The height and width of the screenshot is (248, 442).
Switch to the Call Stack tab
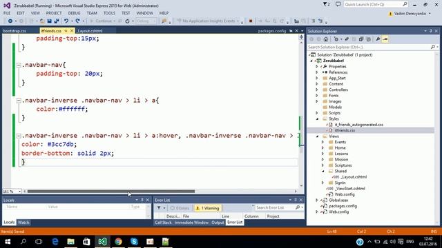tap(163, 223)
